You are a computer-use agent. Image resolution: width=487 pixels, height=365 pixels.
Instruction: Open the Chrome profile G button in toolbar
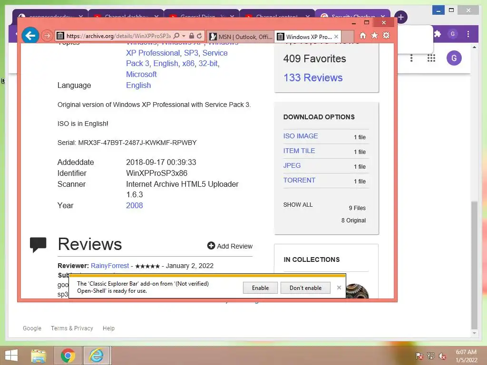coord(453,34)
